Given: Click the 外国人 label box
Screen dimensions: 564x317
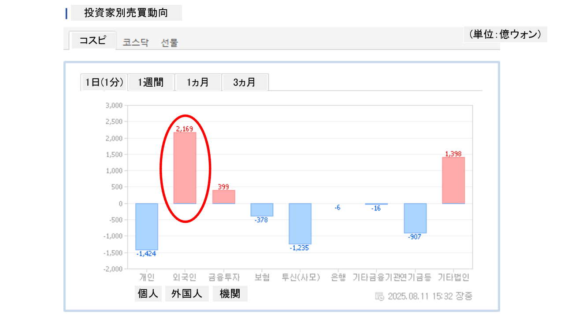Looking at the screenshot, I should [x=187, y=294].
